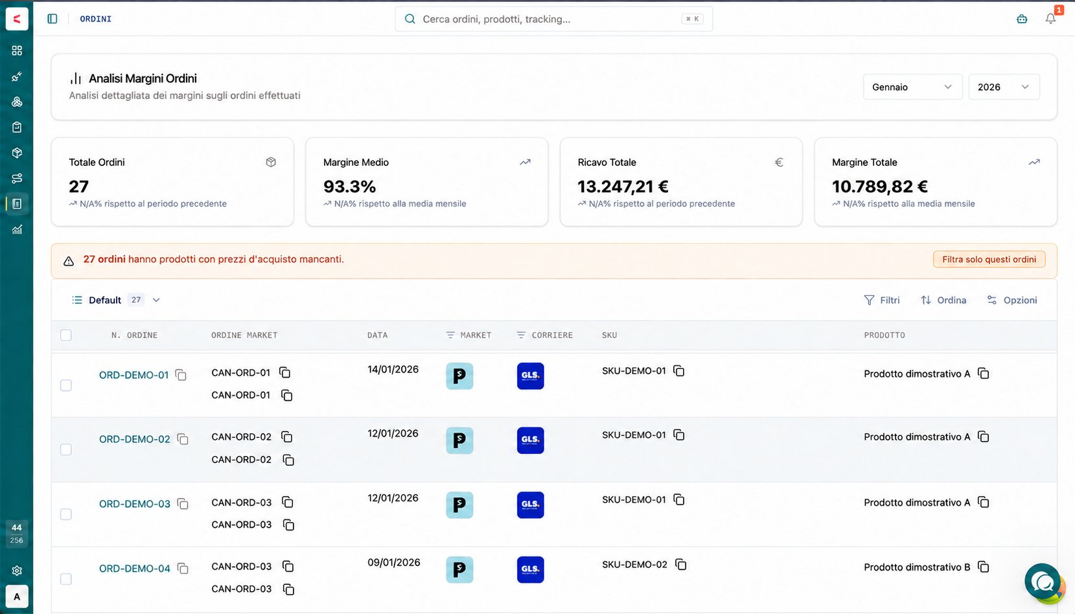
Task: Open order link ORD-DEMO-04
Action: click(x=135, y=569)
